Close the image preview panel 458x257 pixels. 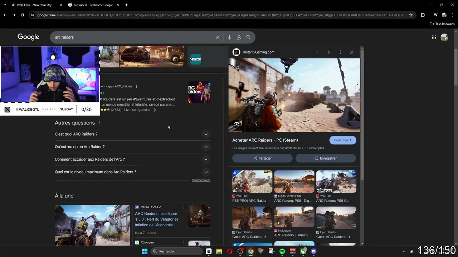point(351,52)
